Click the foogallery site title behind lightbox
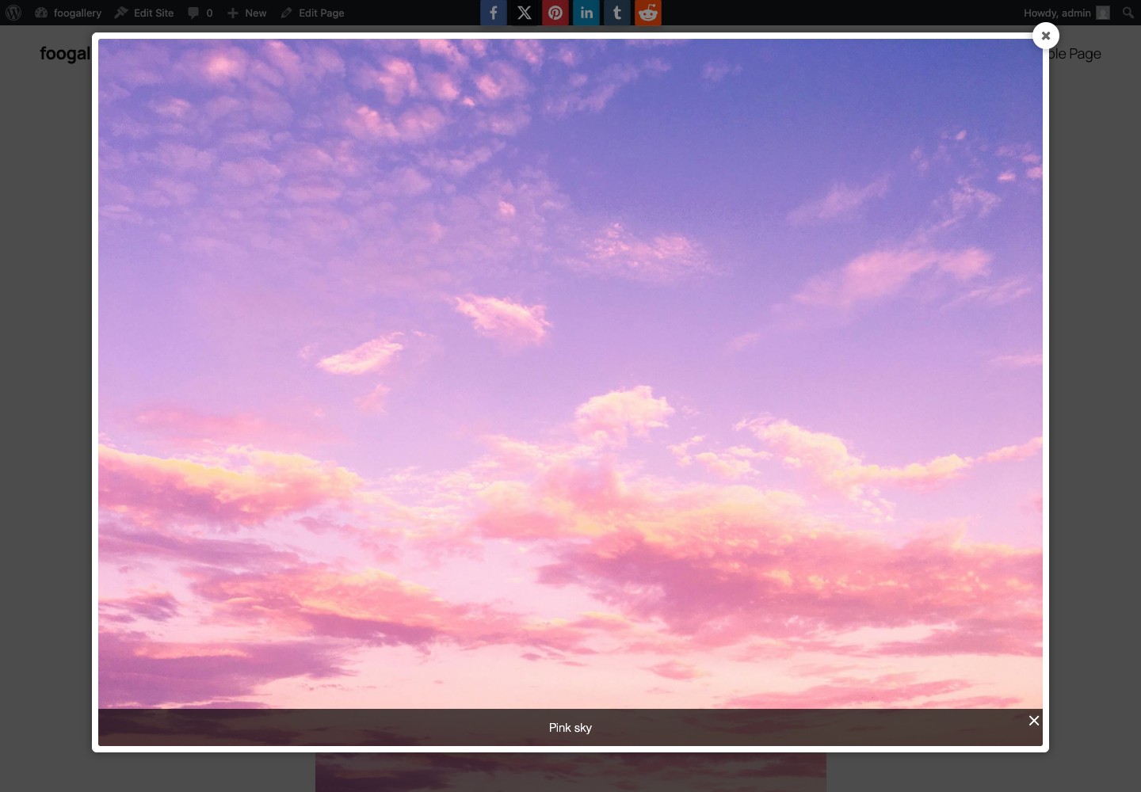1141x792 pixels. pyautogui.click(x=66, y=54)
